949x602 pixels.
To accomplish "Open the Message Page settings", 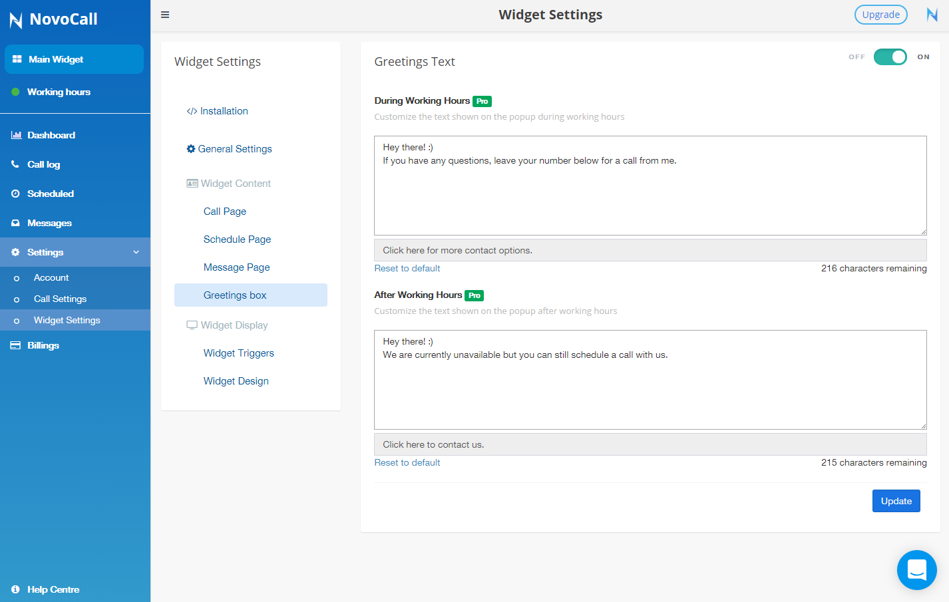I will [237, 267].
